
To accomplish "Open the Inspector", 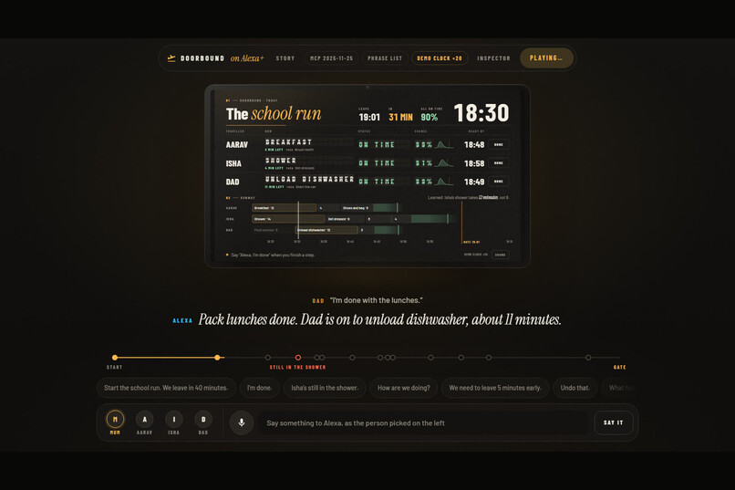I will click(x=493, y=58).
